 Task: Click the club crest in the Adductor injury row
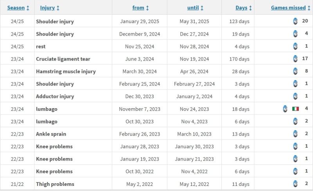pyautogui.click(x=295, y=96)
